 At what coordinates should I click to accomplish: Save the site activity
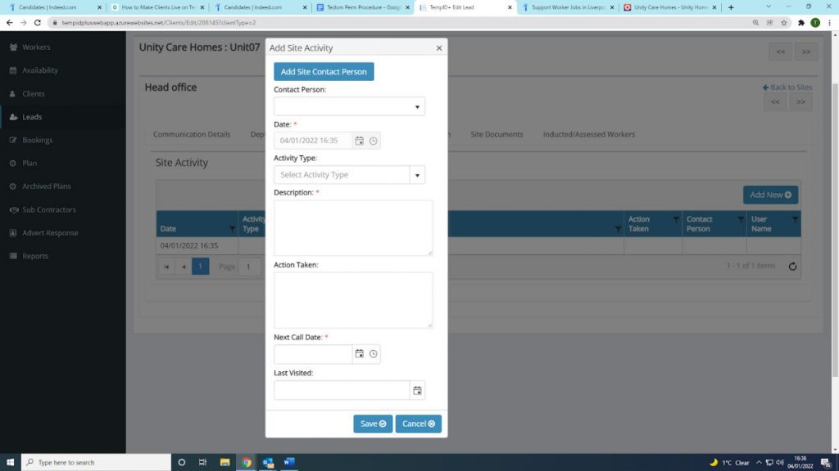(x=373, y=424)
